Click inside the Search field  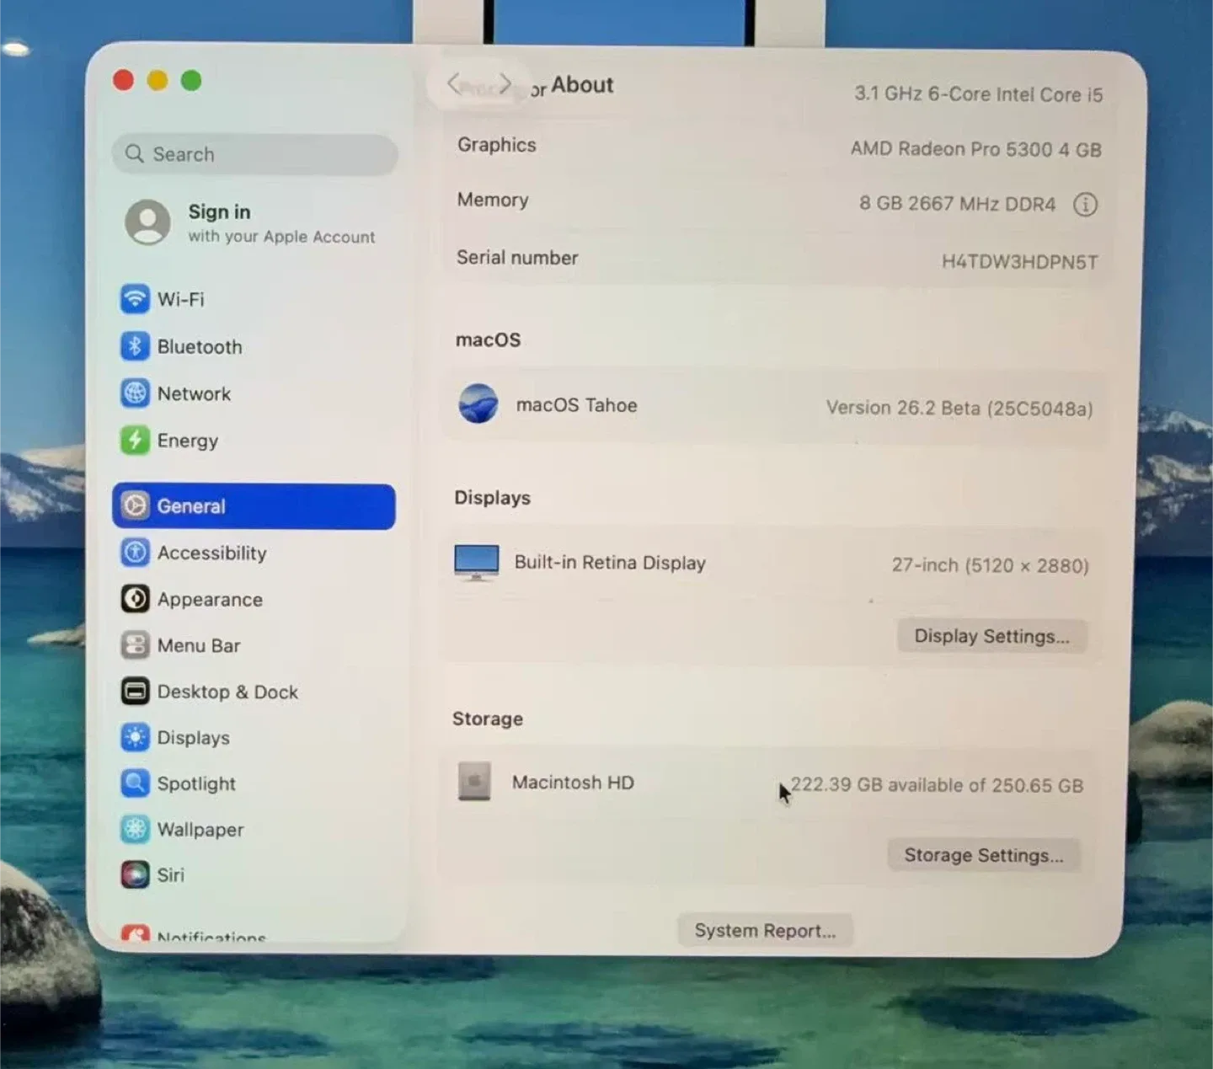[253, 154]
